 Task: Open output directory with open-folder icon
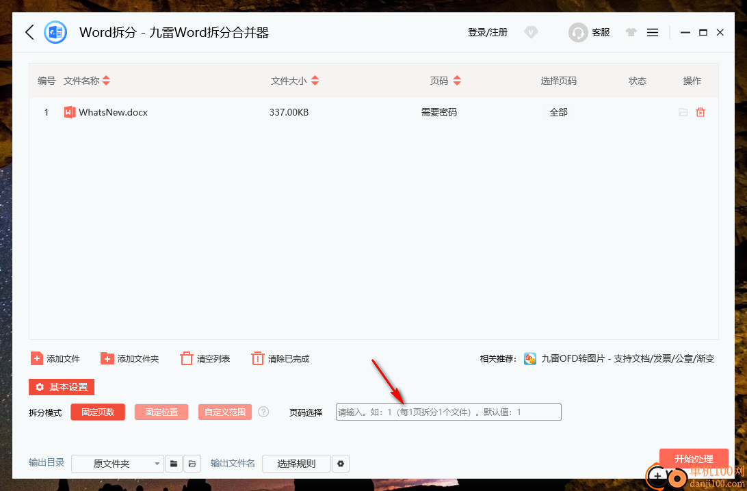(192, 464)
